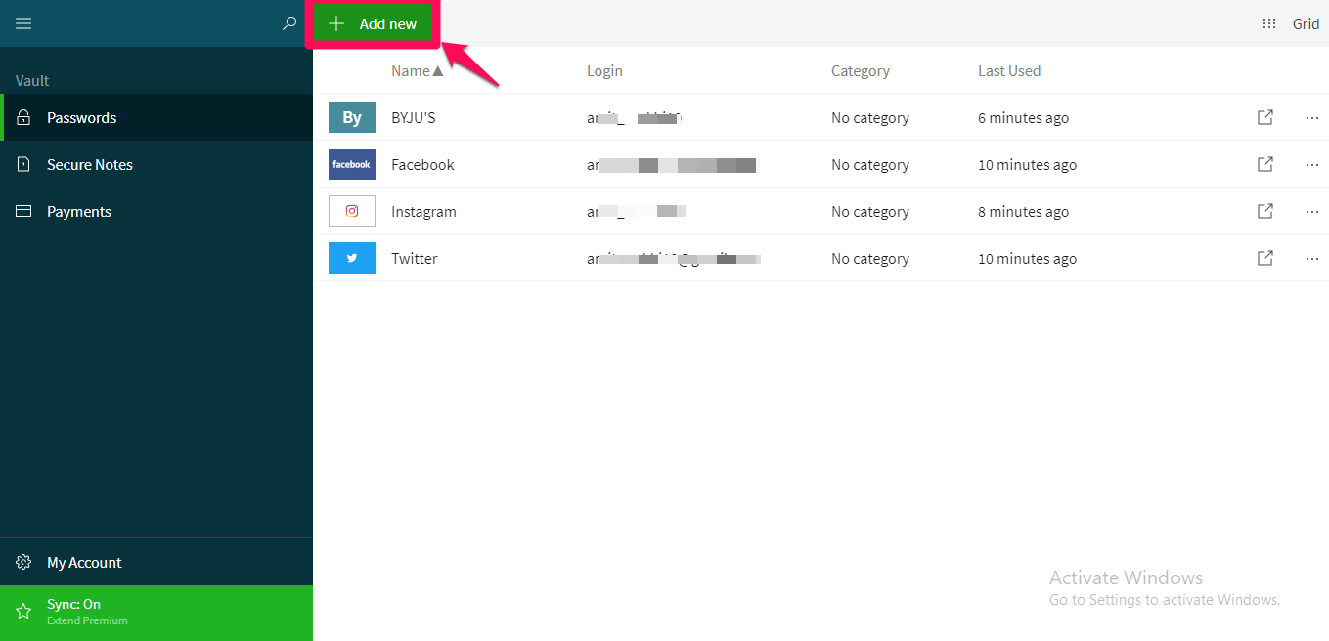This screenshot has height=641, width=1329.
Task: Select the Twitter entry name
Action: 415,258
